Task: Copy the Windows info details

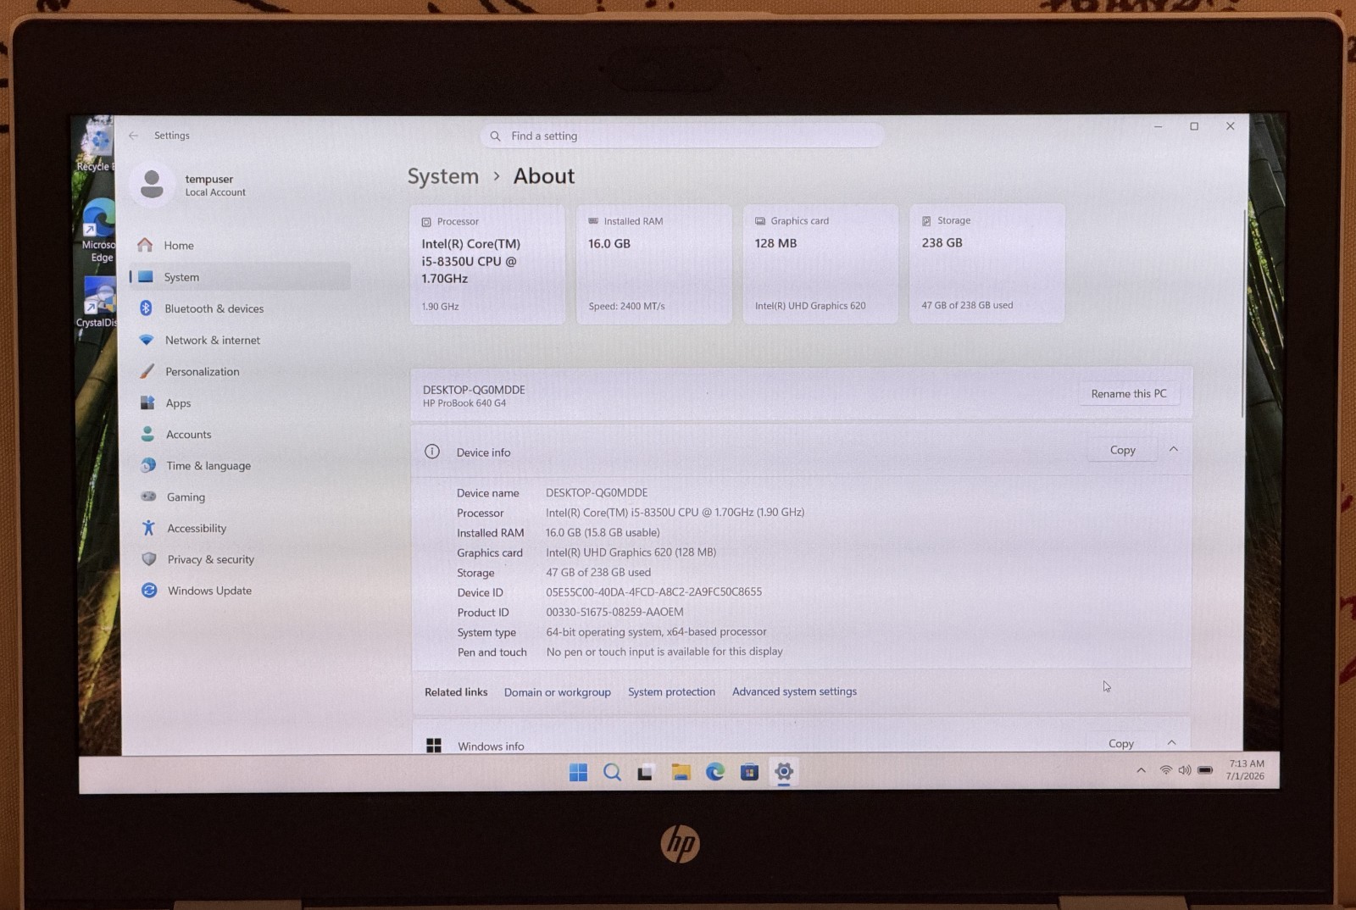Action: (1120, 743)
